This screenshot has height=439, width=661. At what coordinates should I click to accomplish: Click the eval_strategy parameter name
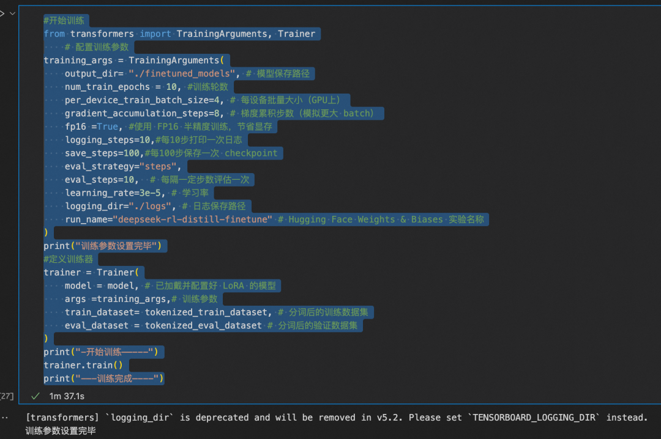click(99, 166)
